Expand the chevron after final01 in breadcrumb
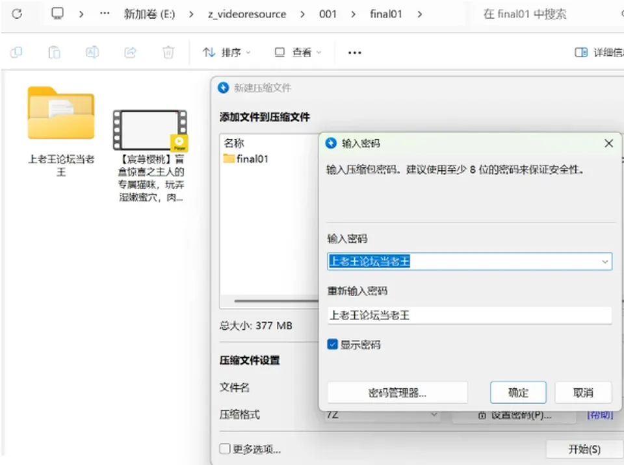The width and height of the screenshot is (624, 465). click(x=420, y=14)
